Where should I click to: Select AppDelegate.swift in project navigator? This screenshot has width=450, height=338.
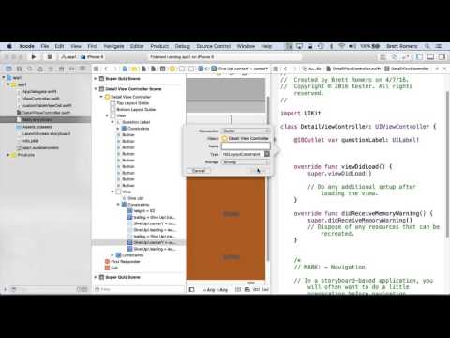pyautogui.click(x=39, y=91)
